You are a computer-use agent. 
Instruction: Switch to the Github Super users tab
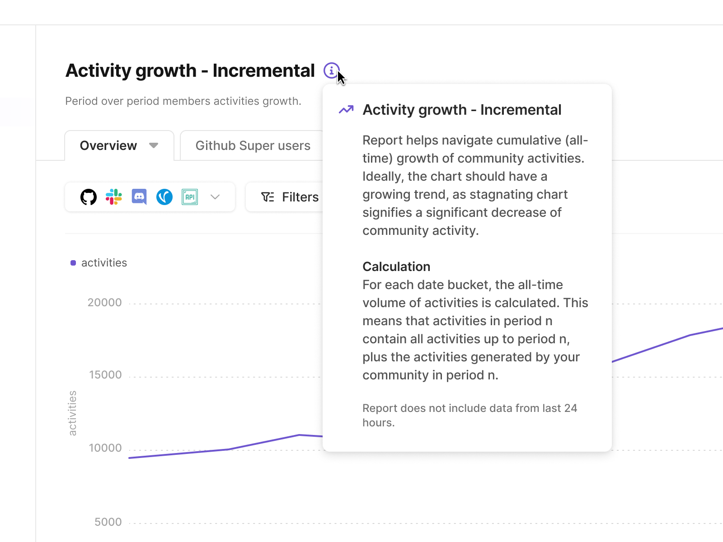pos(253,145)
